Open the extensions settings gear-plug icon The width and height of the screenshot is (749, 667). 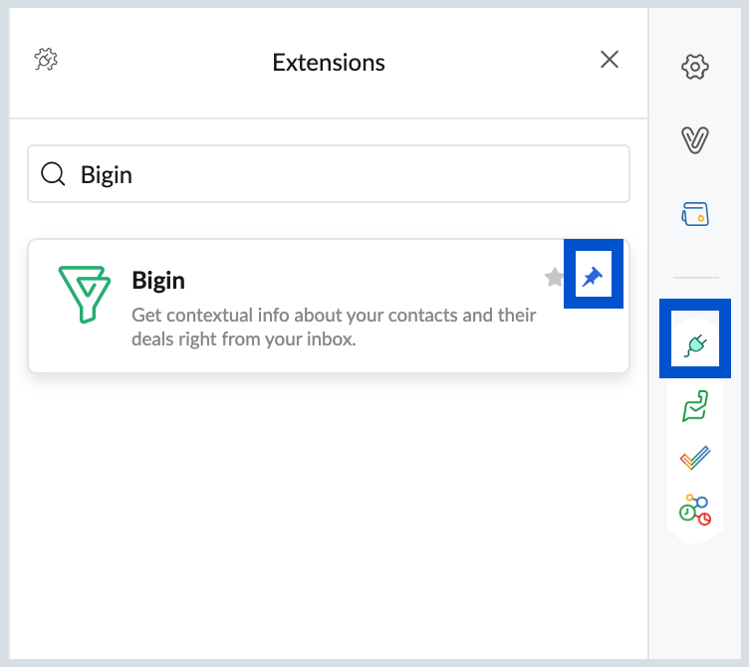[46, 60]
